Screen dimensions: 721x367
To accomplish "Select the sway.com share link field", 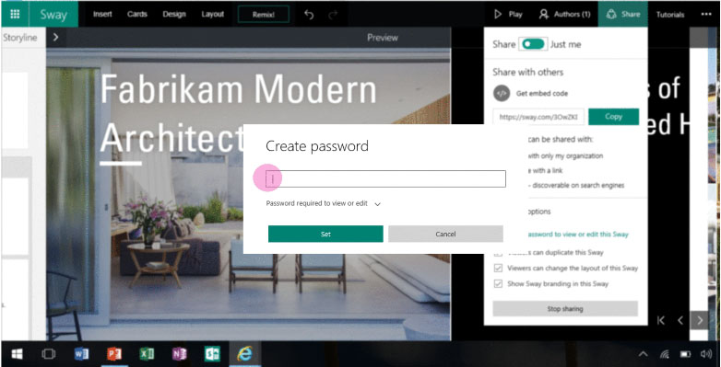I will (x=539, y=117).
